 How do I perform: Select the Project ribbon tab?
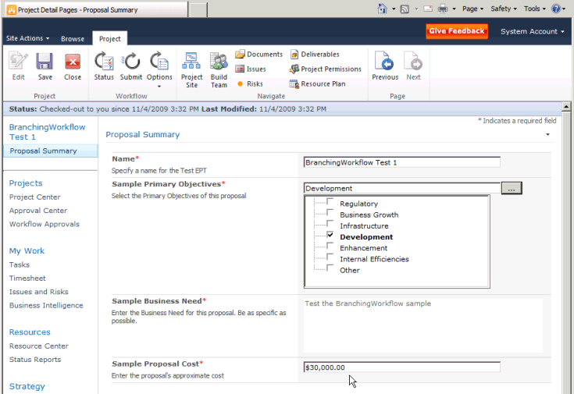coord(109,38)
